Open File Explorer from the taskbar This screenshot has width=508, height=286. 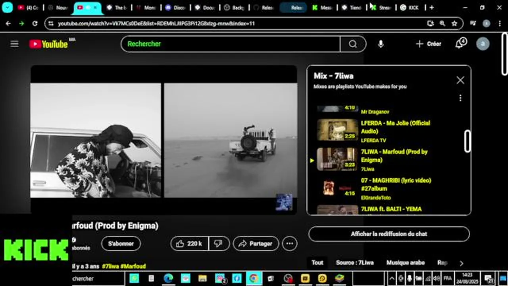(x=202, y=278)
